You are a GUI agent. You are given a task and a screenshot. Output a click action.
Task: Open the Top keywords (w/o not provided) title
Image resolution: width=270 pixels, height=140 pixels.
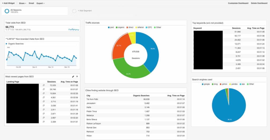208,23
